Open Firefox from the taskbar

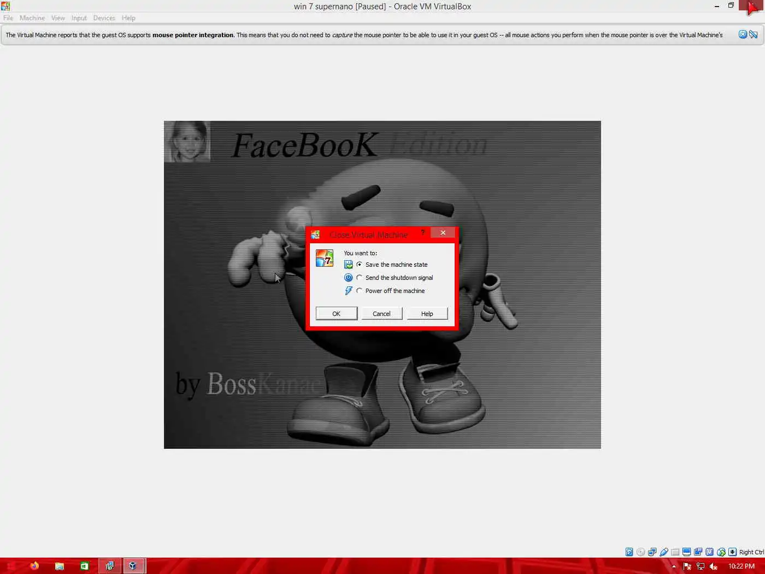34,566
